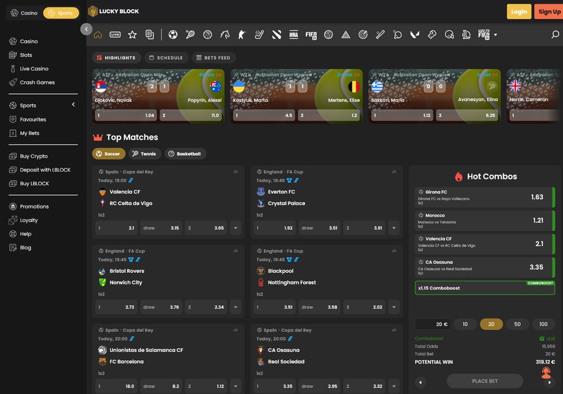Open the MMA section icon
563x394 pixels.
pyautogui.click(x=293, y=34)
